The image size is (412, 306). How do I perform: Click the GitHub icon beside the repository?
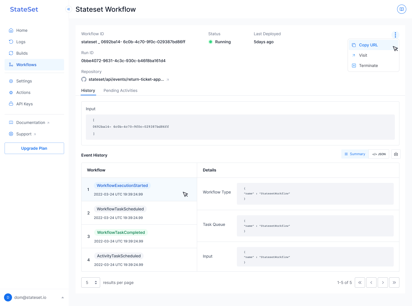[84, 79]
